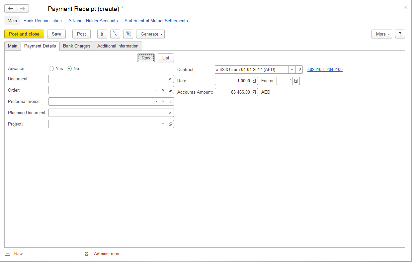Click the open icon beside Contract field

point(299,70)
